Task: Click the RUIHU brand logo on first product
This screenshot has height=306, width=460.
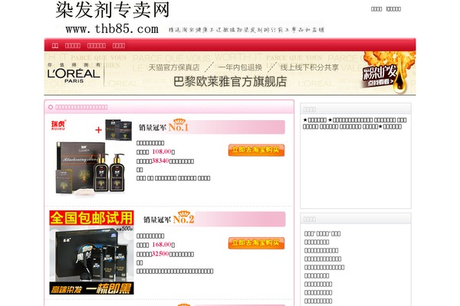Action: tap(58, 125)
